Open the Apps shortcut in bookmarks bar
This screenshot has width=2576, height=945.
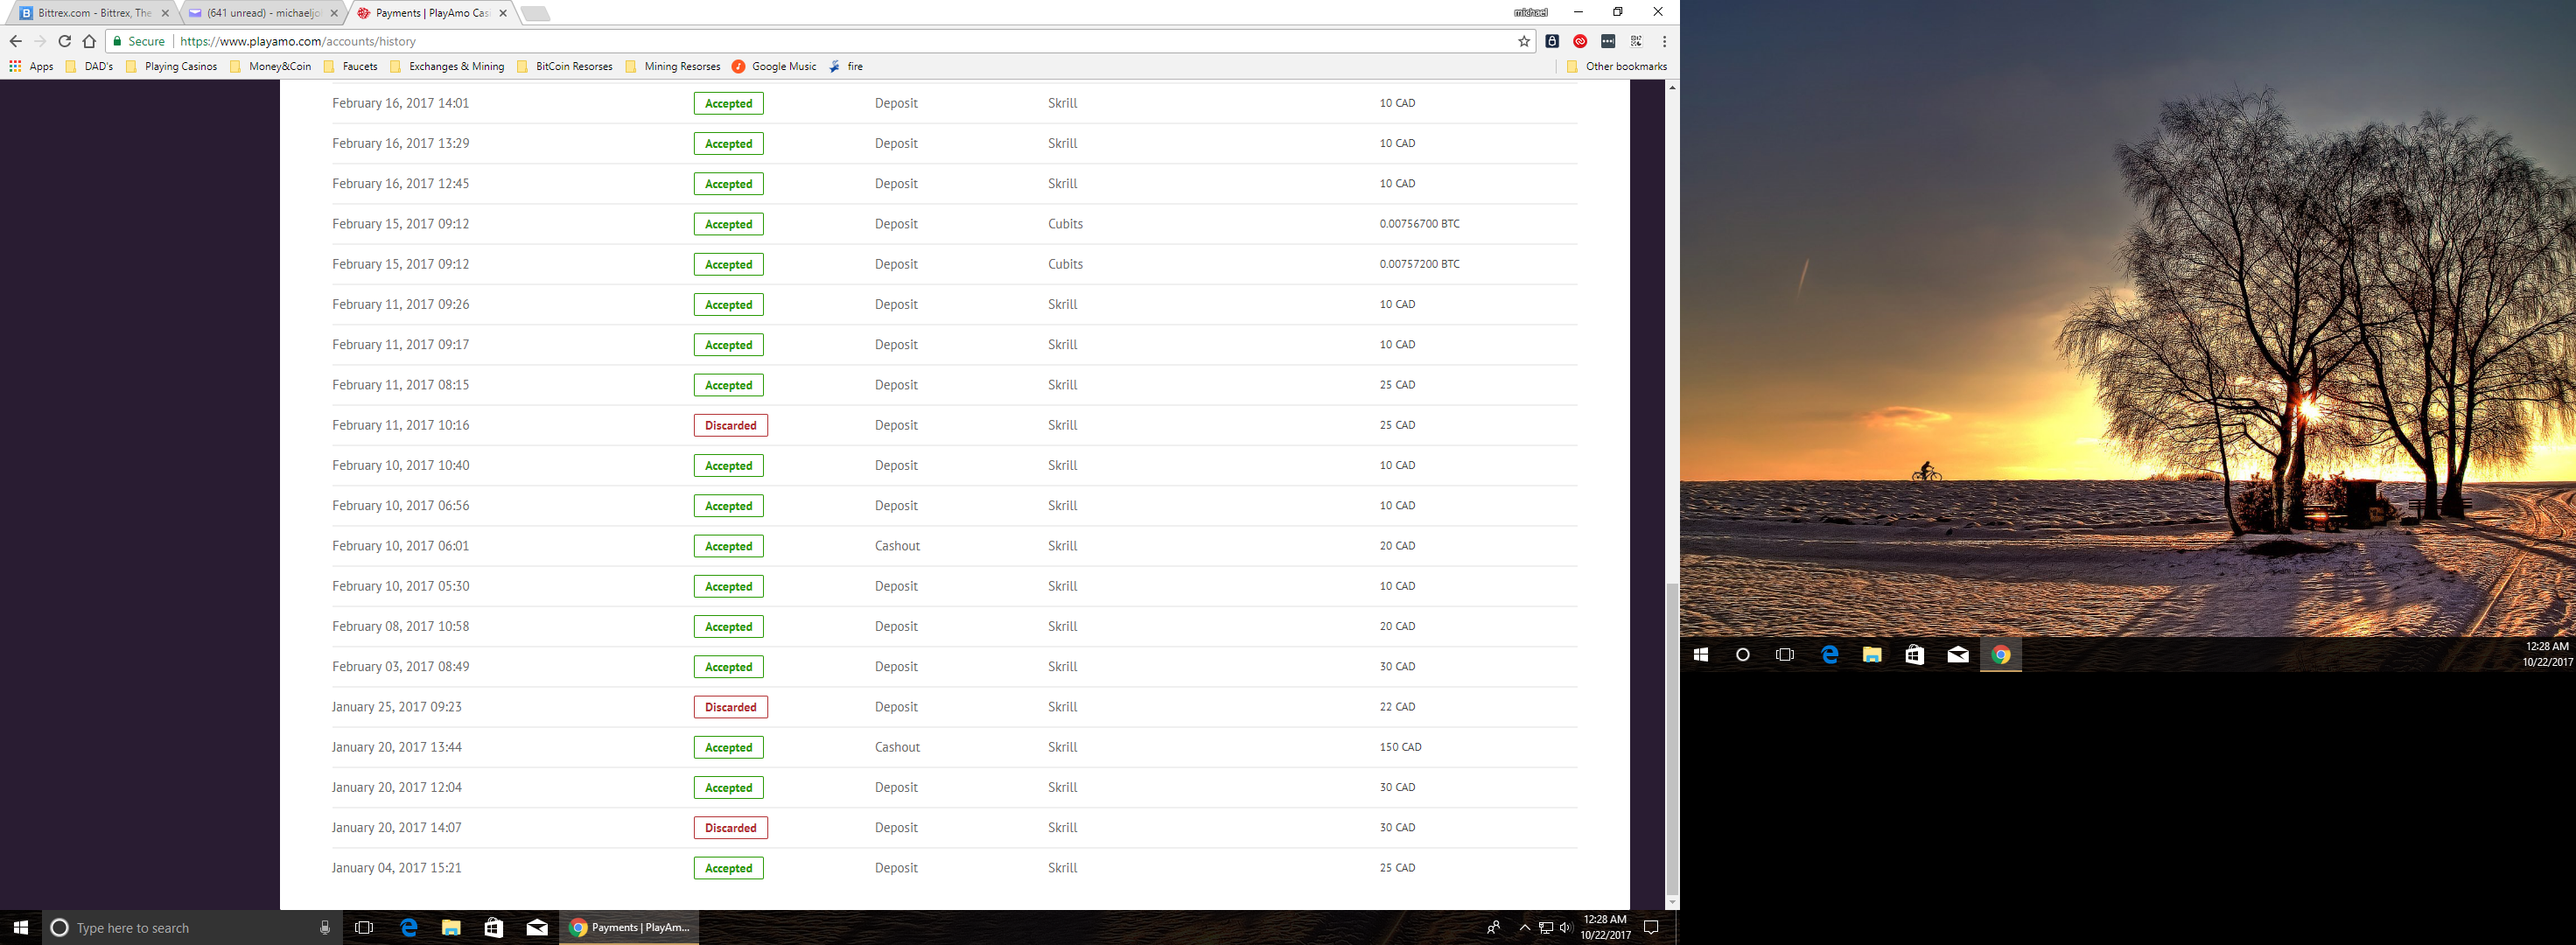coord(31,66)
